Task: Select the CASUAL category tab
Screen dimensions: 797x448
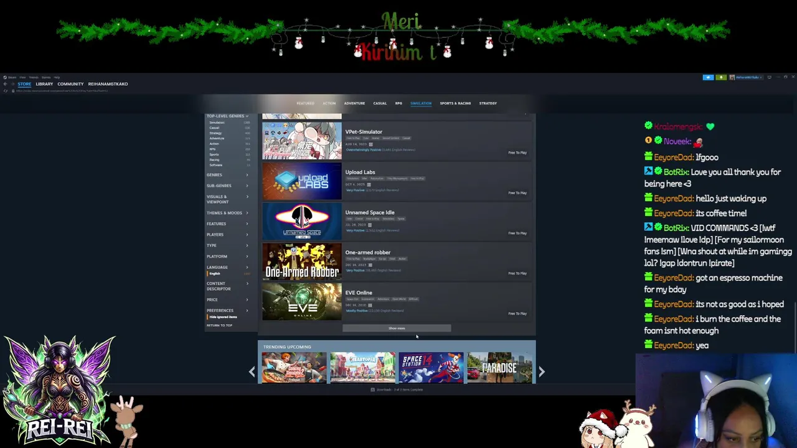Action: [x=380, y=103]
